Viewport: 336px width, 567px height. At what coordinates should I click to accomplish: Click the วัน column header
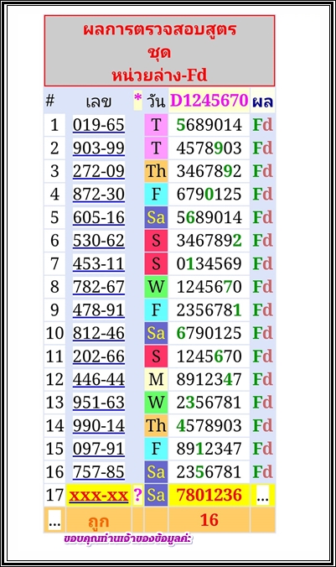pyautogui.click(x=156, y=101)
